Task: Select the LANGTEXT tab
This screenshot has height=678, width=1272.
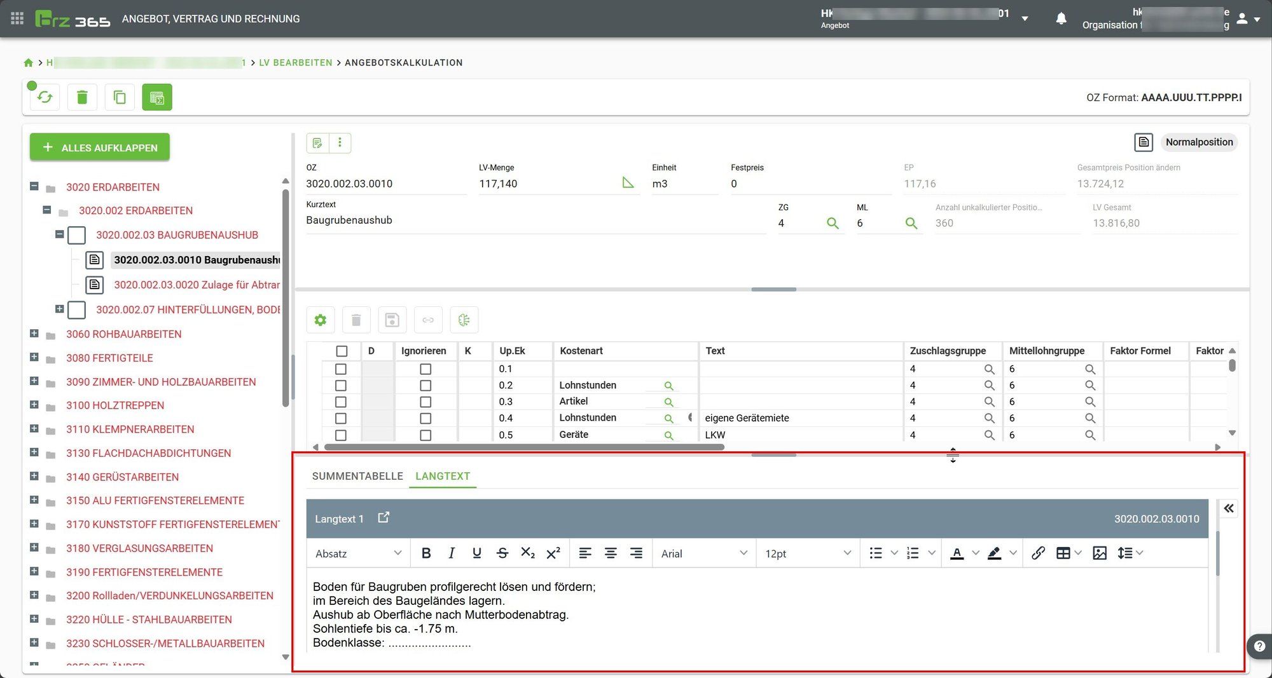Action: click(443, 476)
